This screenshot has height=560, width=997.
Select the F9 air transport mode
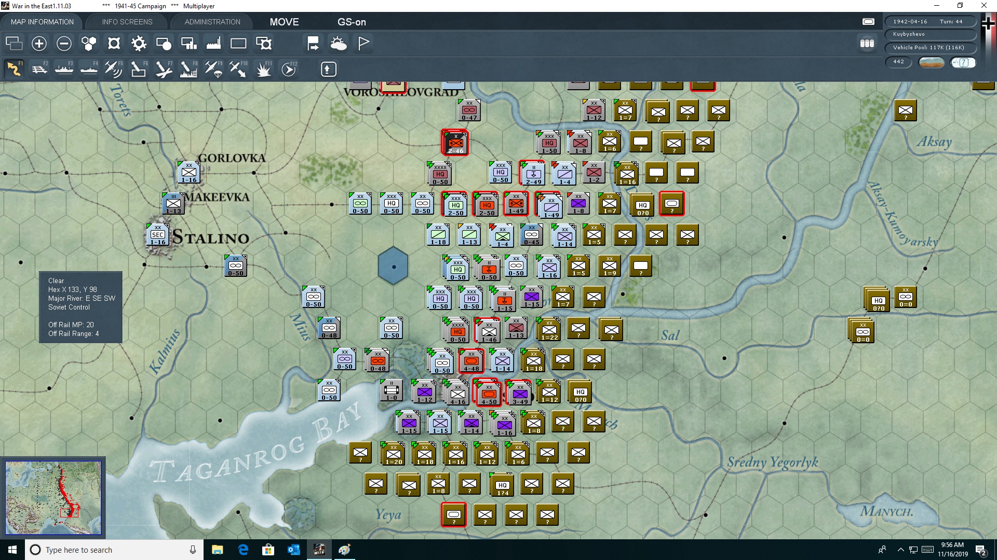pos(213,69)
